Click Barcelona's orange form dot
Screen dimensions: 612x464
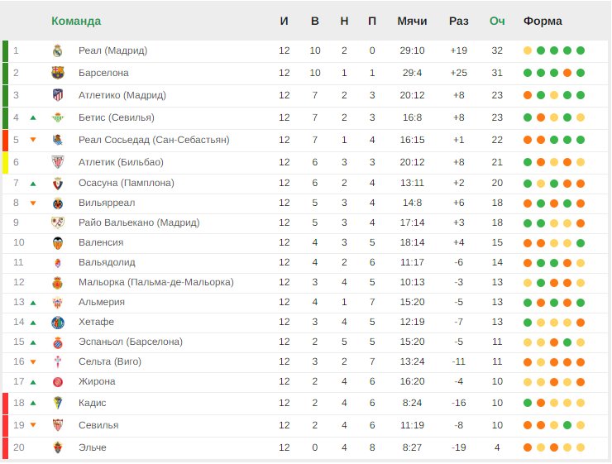(x=567, y=73)
